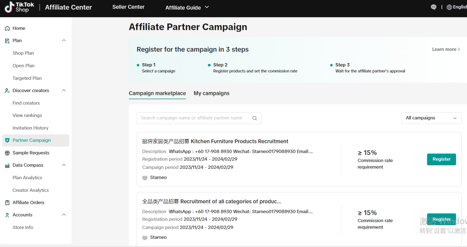Viewport: 467px width, 247px height.
Task: Open the All campaigns dropdown
Action: coord(431,118)
